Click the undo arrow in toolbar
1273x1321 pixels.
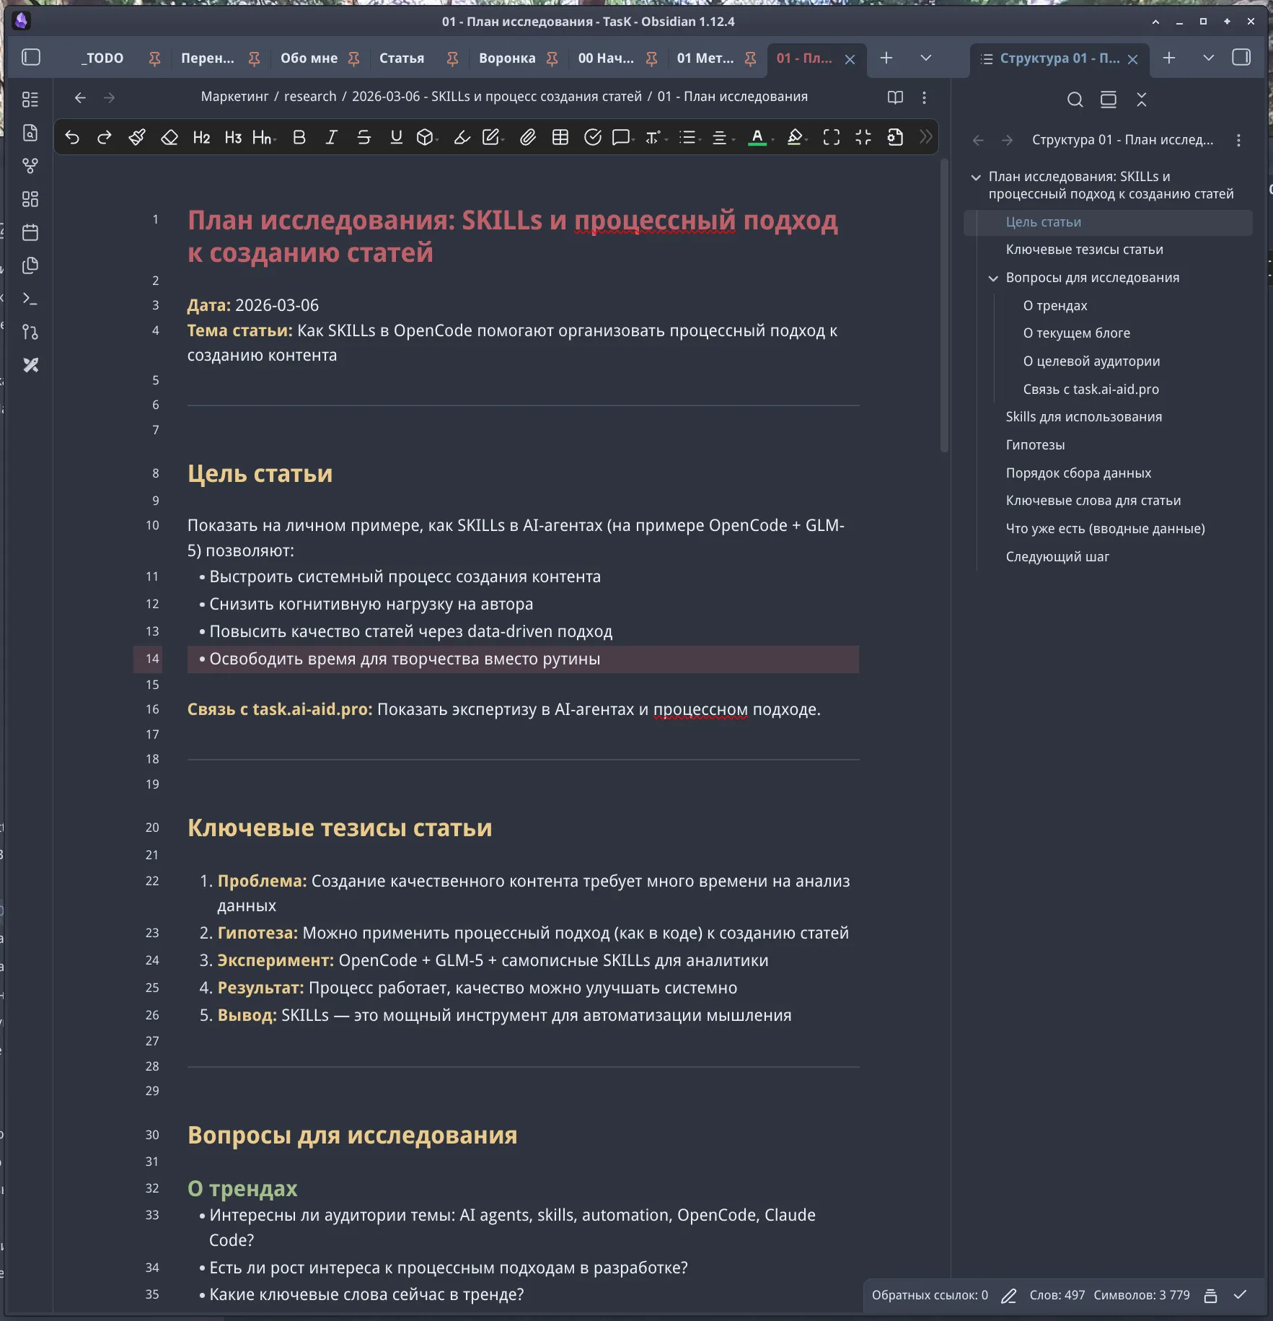click(72, 137)
